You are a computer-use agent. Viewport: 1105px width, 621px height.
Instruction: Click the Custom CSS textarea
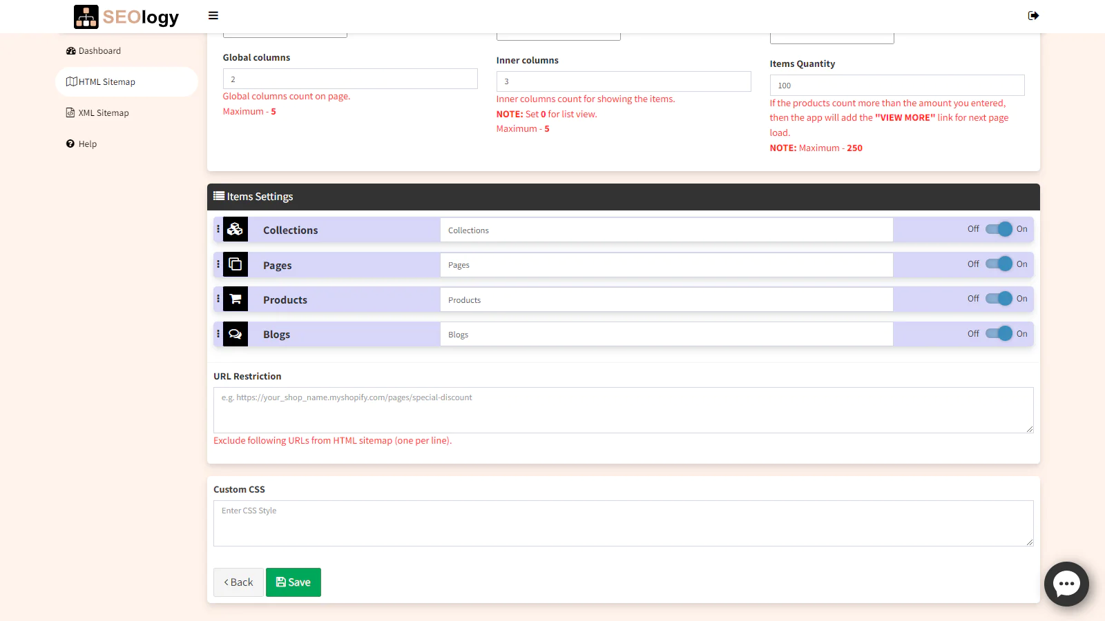coord(624,523)
